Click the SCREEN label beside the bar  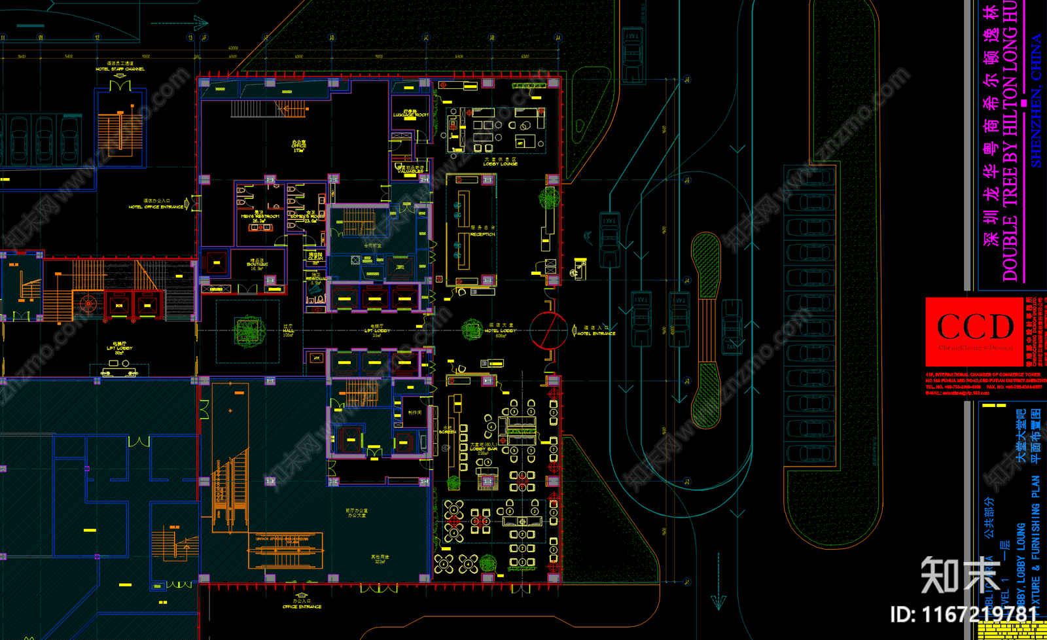pyautogui.click(x=448, y=432)
